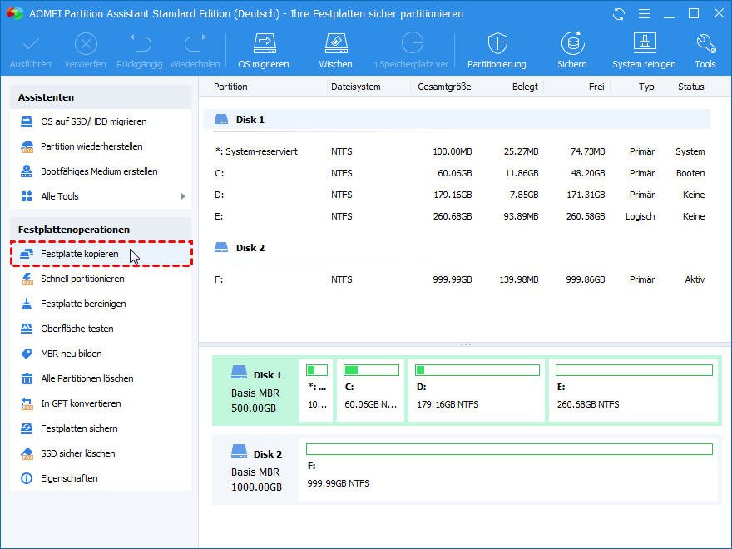
Task: Launch System reinigen from toolbar
Action: 644,49
